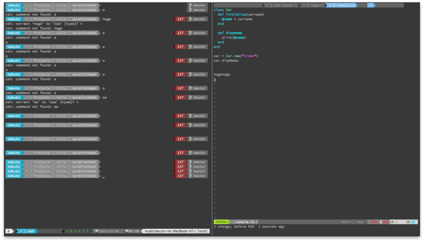The height and width of the screenshot is (242, 424).
Task: Click "zsh: correct 'aa' to 'asa'" line
Action: point(42,102)
